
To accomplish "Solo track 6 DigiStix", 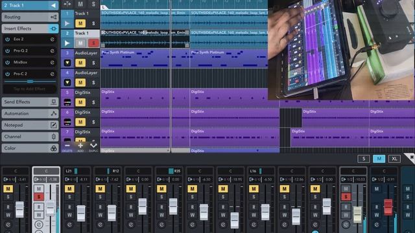I will 93,122.
